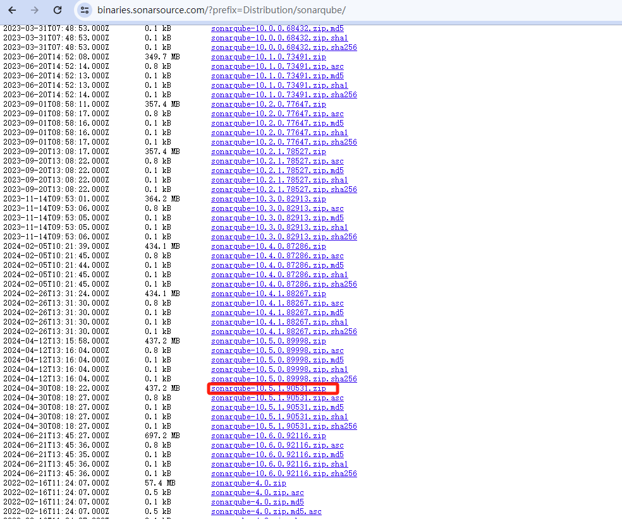This screenshot has height=519, width=622.
Task: Open sonarqube-10.3.0.82913.zip.sha1 link
Action: pyautogui.click(x=279, y=227)
